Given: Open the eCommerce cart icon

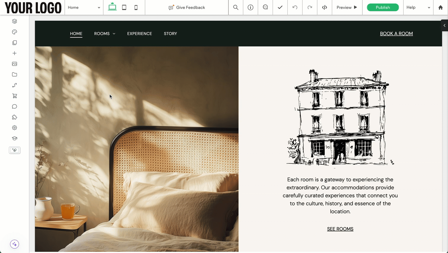Looking at the screenshot, I should tap(15, 96).
